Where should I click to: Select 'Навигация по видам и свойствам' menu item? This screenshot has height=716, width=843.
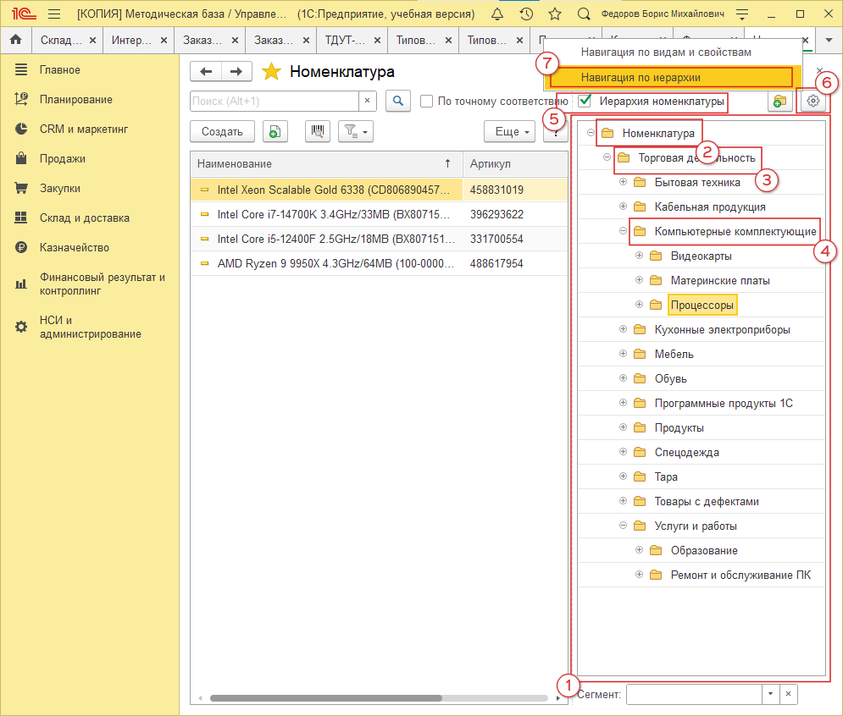[666, 52]
